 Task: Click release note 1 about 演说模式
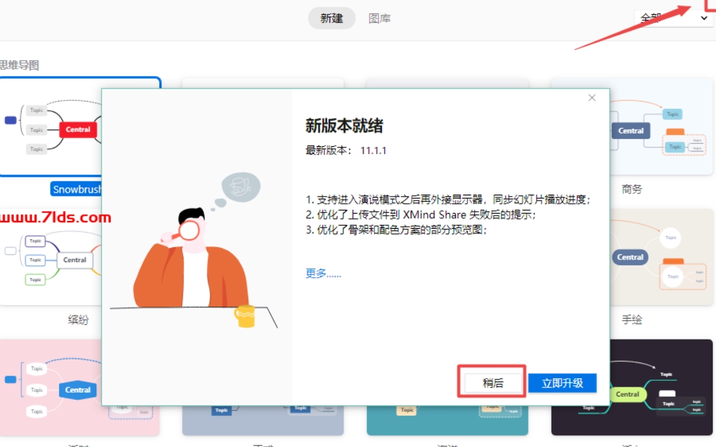448,200
